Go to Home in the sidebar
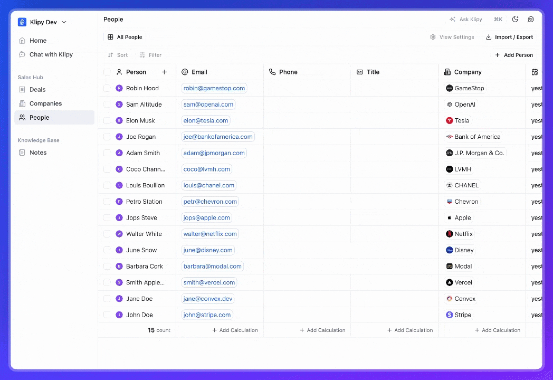The image size is (553, 380). pos(54,41)
